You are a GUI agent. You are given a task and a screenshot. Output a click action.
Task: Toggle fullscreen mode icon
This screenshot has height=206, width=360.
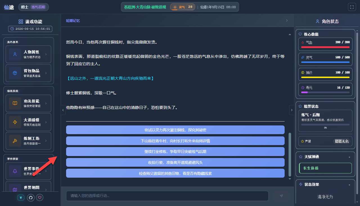pyautogui.click(x=352, y=7)
